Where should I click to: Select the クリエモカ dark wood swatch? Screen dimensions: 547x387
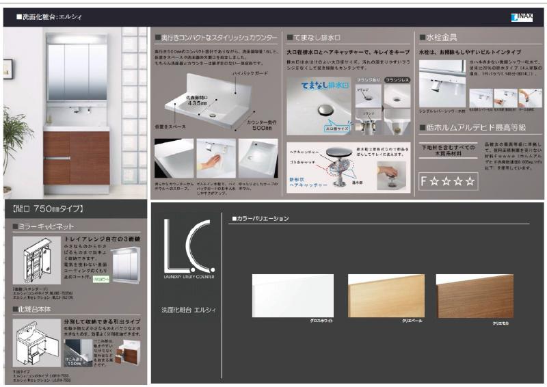coord(474,295)
